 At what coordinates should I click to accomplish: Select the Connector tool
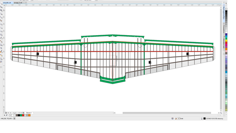click(1, 41)
